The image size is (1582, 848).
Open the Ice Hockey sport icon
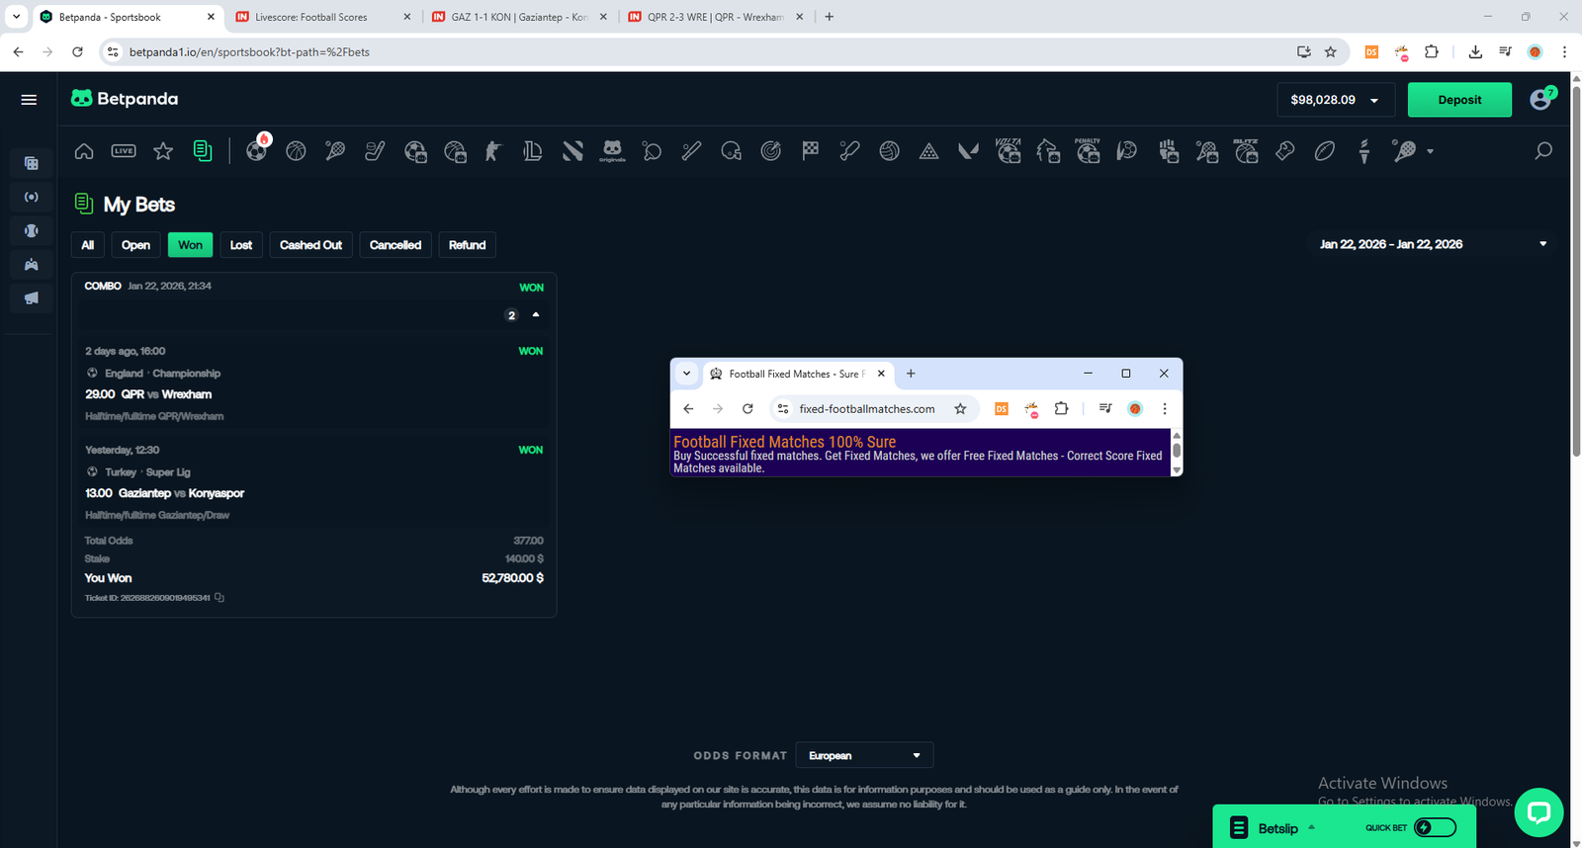coord(375,151)
